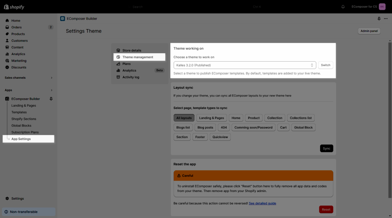The width and height of the screenshot is (392, 218).
Task: Toggle the Global Block sync type chip
Action: [303, 127]
